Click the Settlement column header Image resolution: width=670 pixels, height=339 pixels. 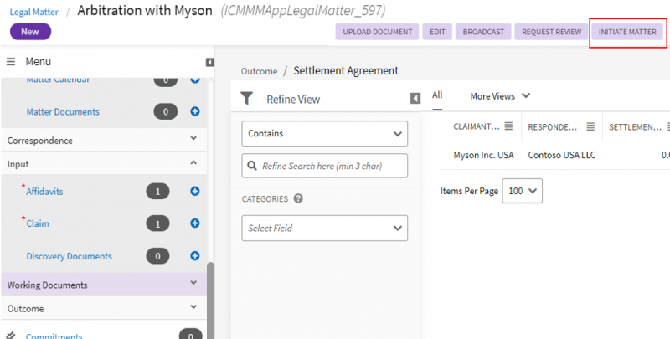pyautogui.click(x=636, y=126)
